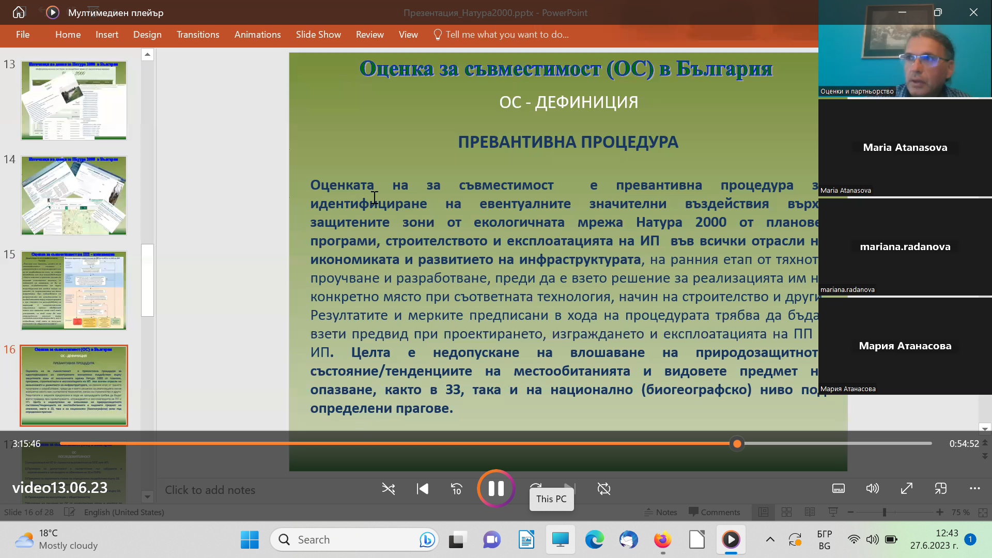This screenshot has height=558, width=992.
Task: Click the video seek position knob
Action: click(x=737, y=444)
